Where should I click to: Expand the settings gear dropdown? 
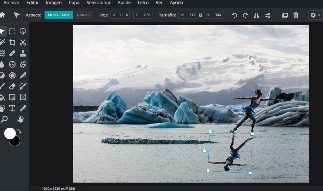[x=315, y=15]
